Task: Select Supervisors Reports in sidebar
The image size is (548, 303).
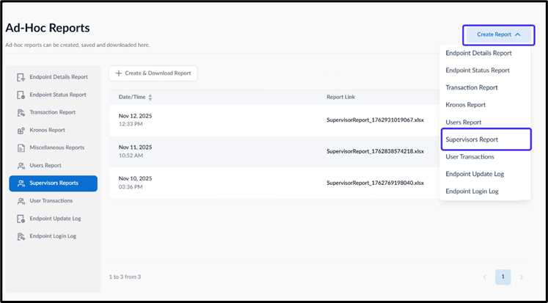Action: [53, 183]
